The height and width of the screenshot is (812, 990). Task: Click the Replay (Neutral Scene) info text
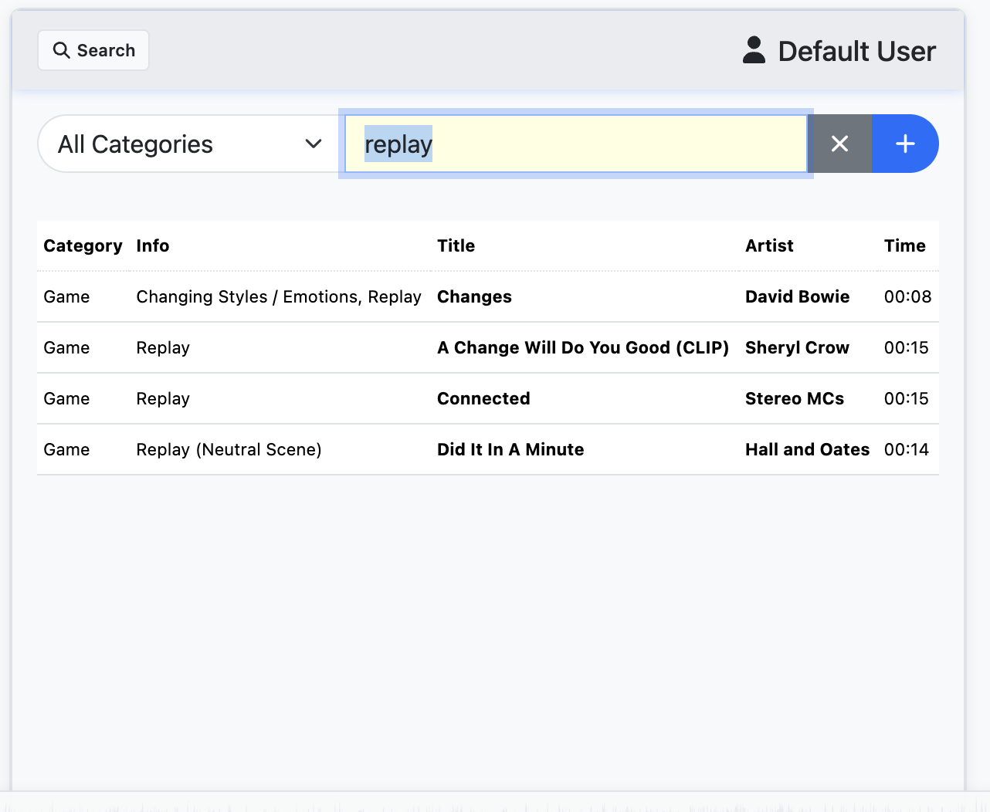[229, 449]
